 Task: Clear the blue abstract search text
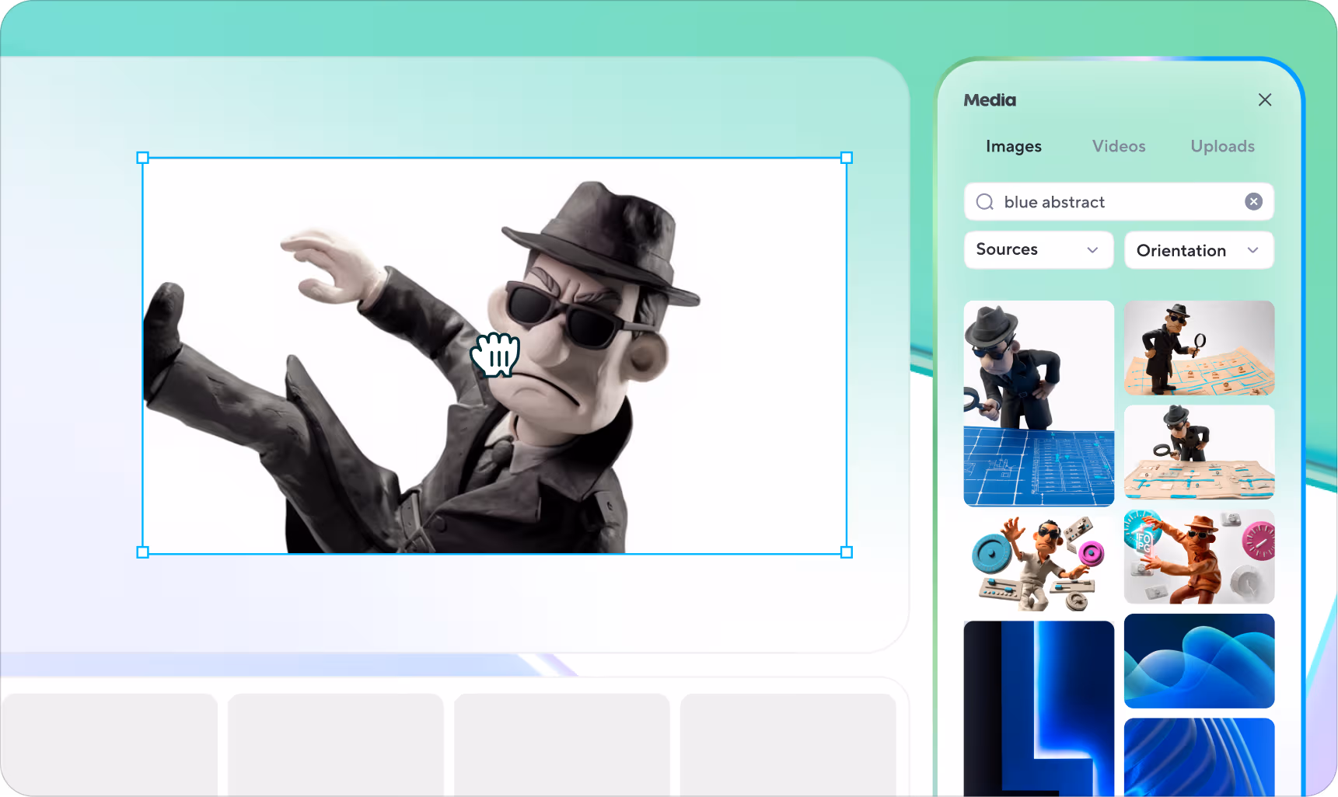[x=1253, y=202]
